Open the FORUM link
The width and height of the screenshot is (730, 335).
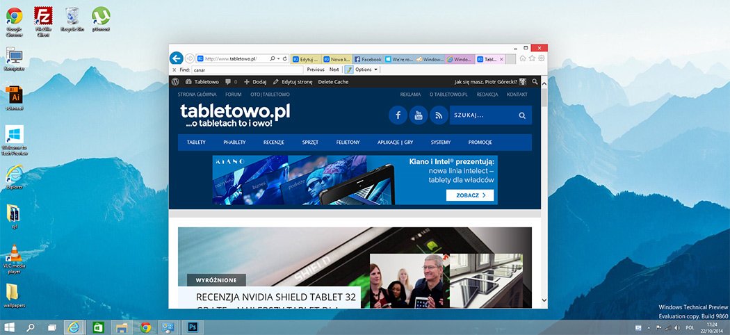[233, 95]
